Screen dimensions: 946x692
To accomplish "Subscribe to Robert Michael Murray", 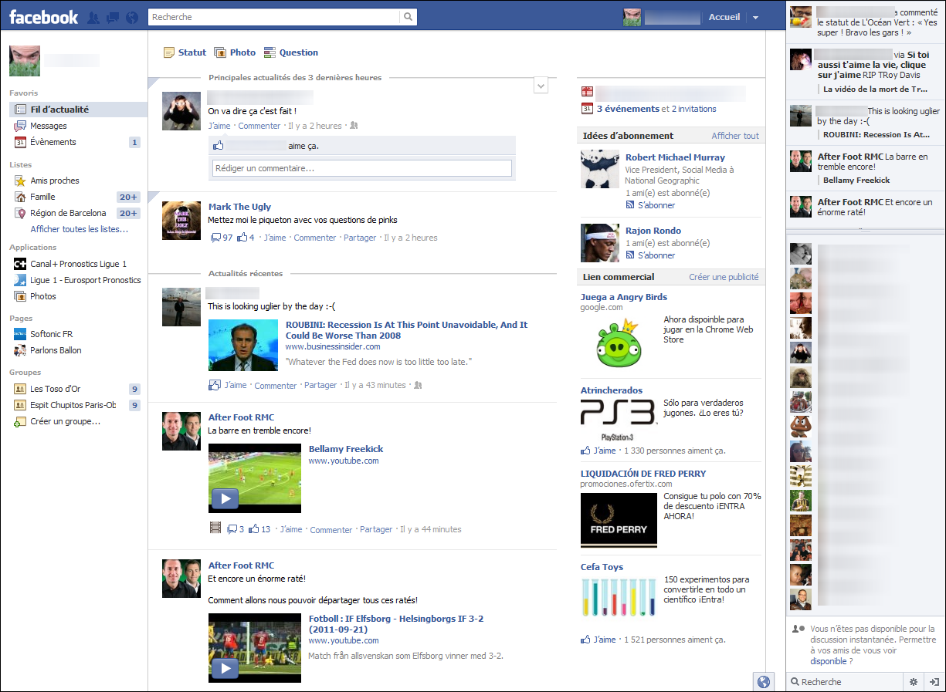I will coord(656,205).
